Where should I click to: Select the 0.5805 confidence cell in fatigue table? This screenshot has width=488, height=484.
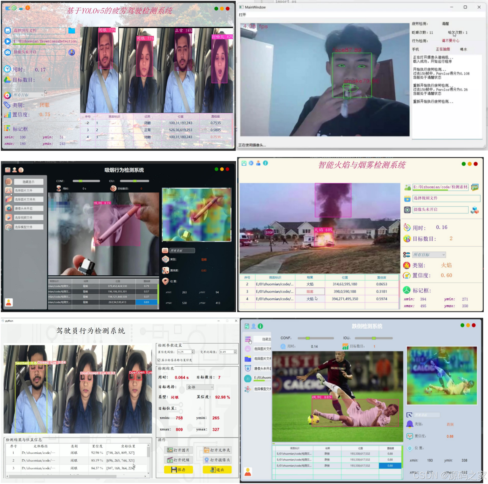pyautogui.click(x=216, y=130)
